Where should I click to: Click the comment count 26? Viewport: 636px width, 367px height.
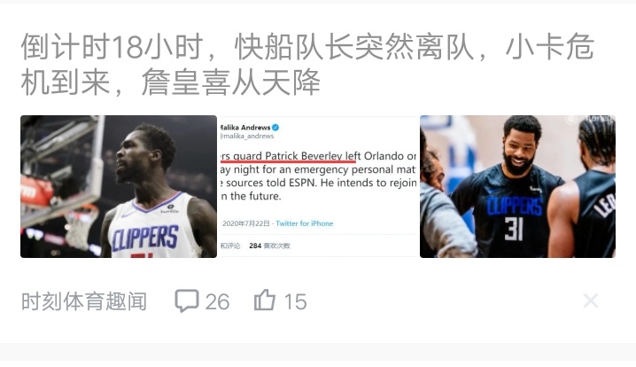[217, 301]
